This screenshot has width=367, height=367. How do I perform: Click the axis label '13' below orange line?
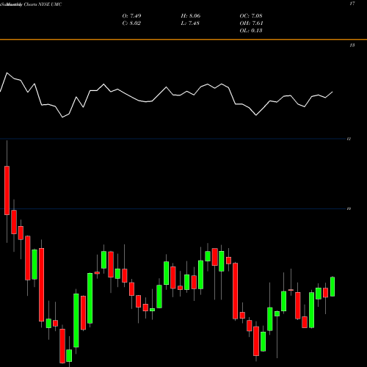(x=352, y=46)
